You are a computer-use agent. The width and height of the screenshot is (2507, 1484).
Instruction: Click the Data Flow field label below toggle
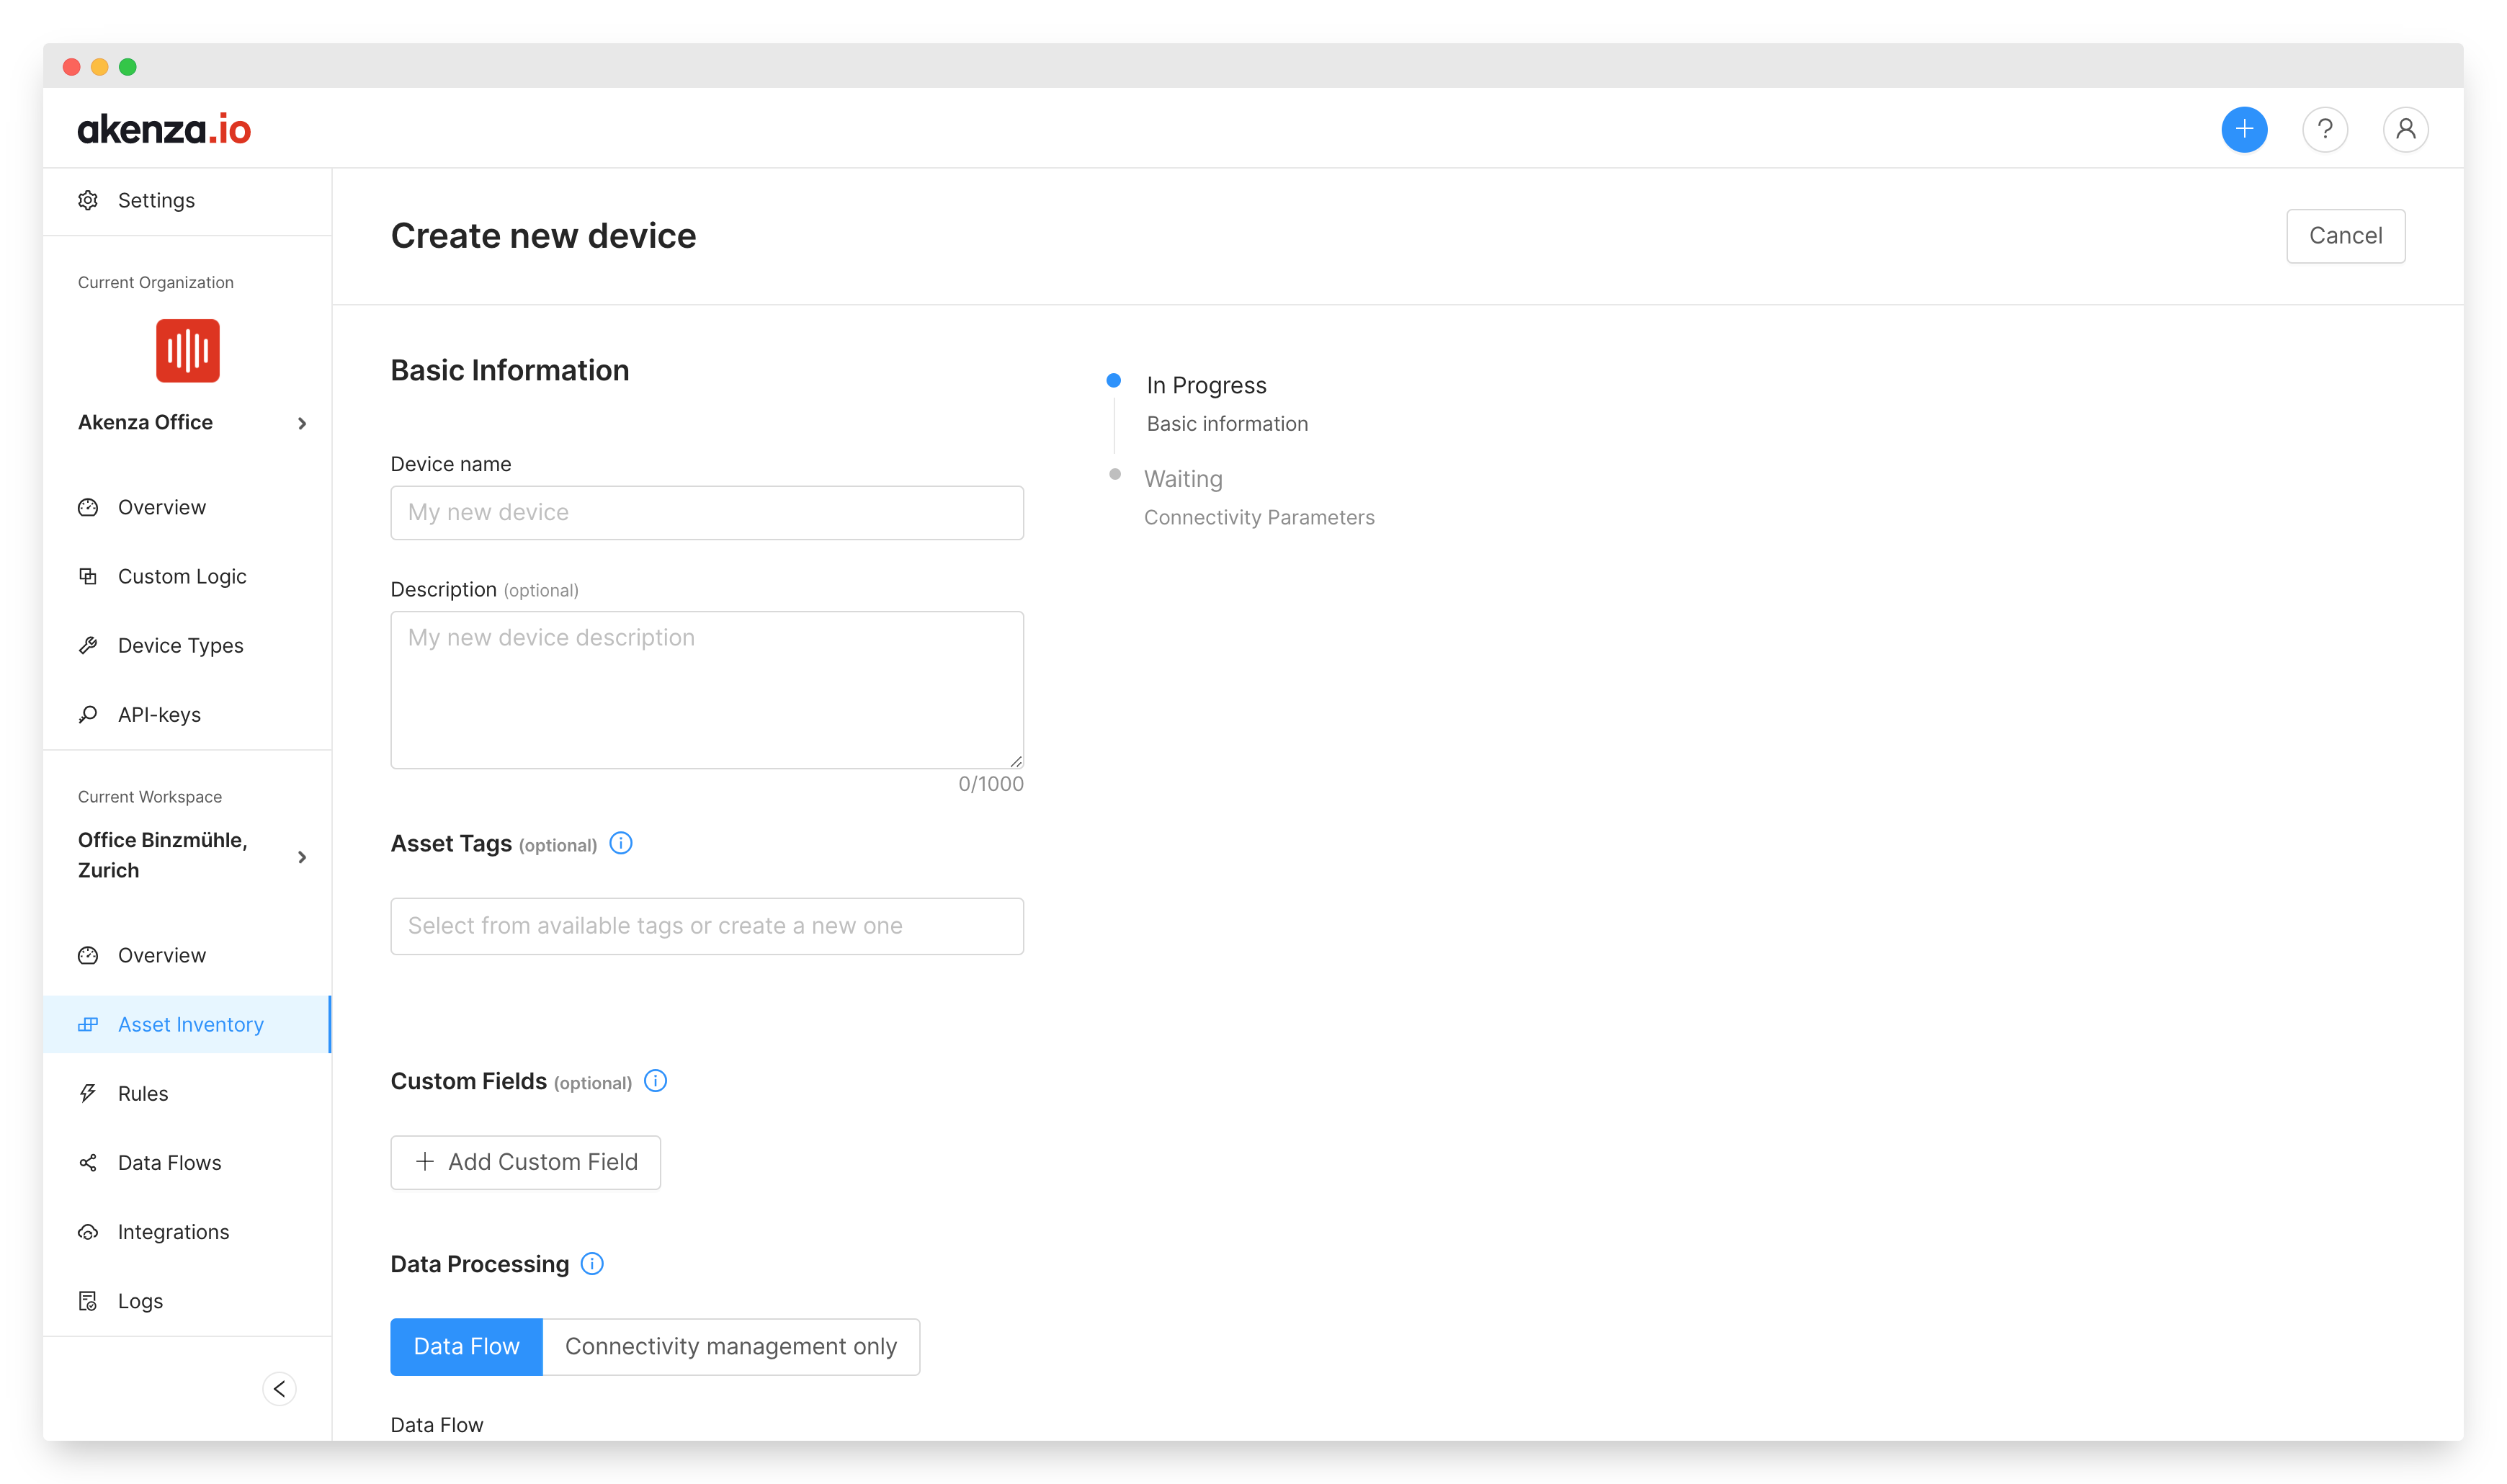pyautogui.click(x=436, y=1425)
